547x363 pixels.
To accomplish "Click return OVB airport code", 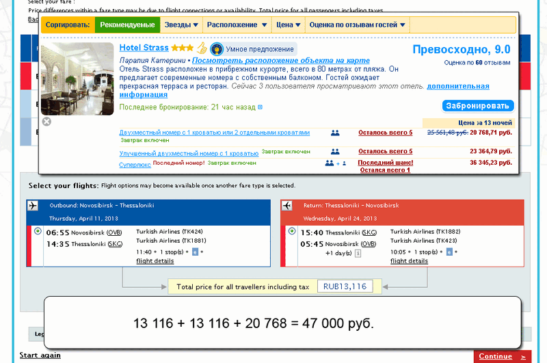I will [369, 244].
